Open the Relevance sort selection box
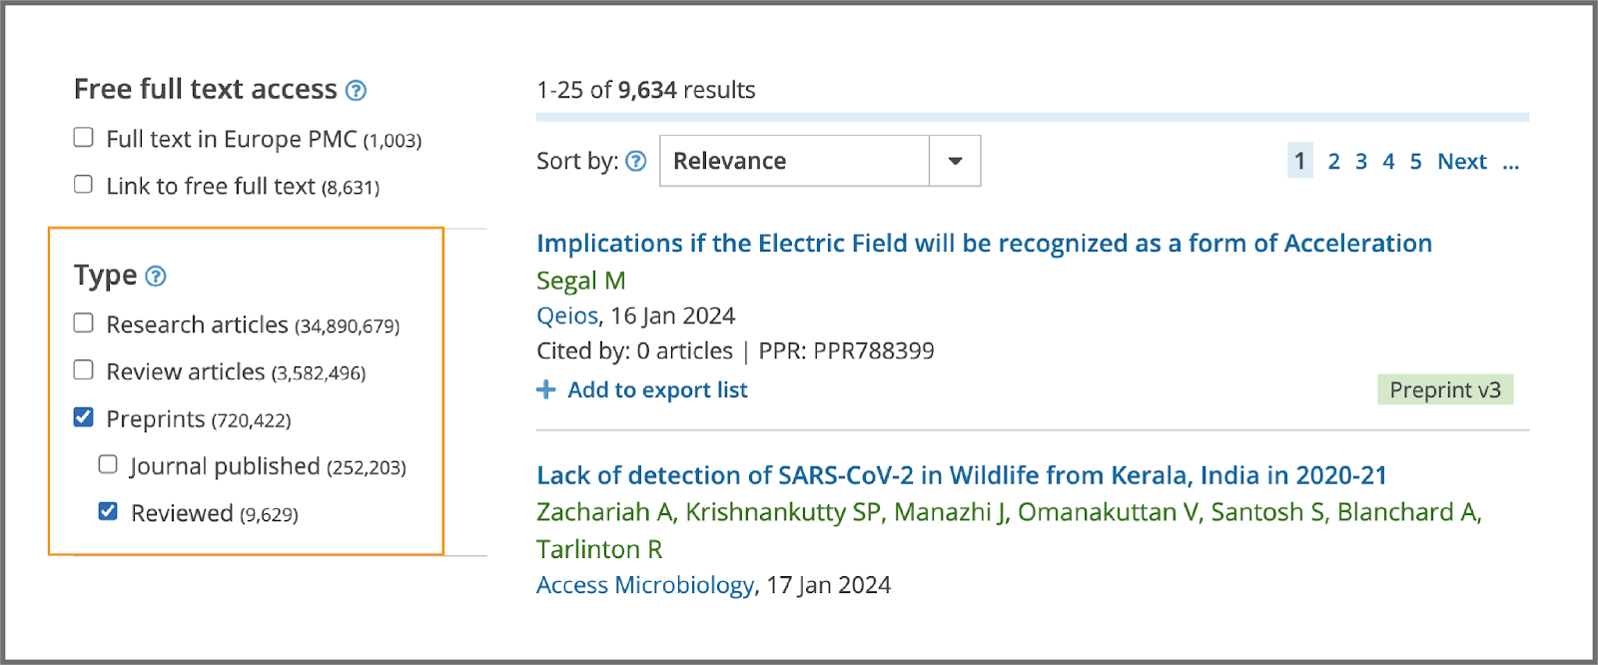 tap(820, 162)
